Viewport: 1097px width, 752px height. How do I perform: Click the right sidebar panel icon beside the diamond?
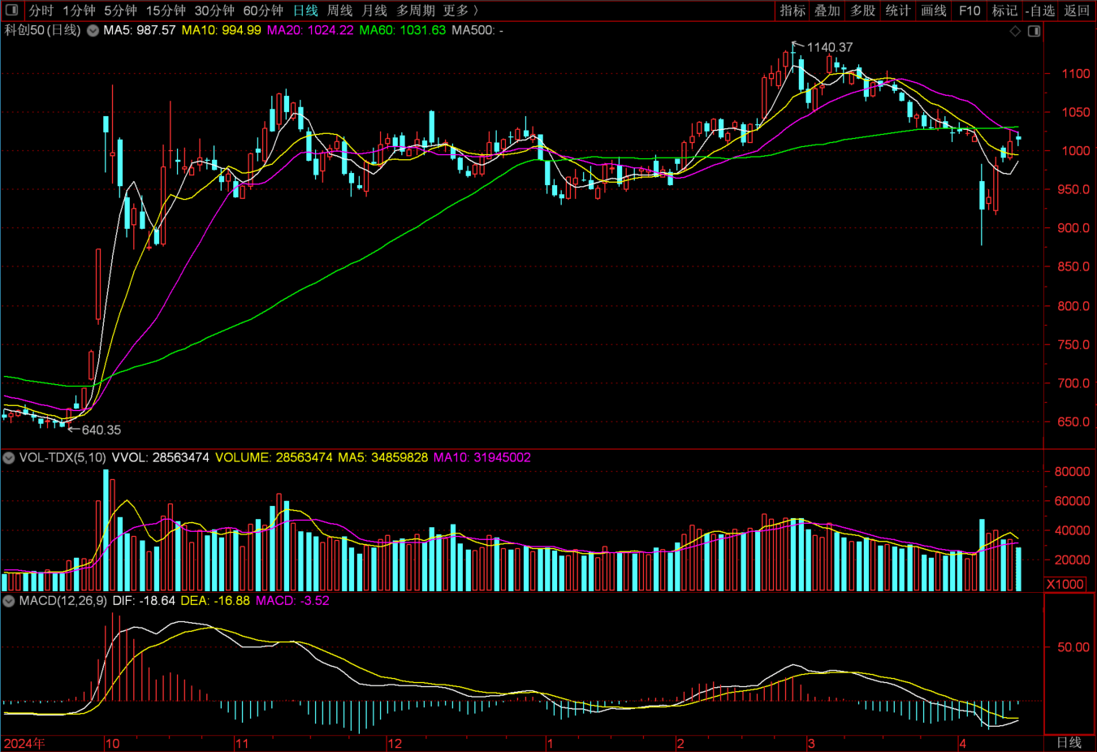[x=1034, y=31]
